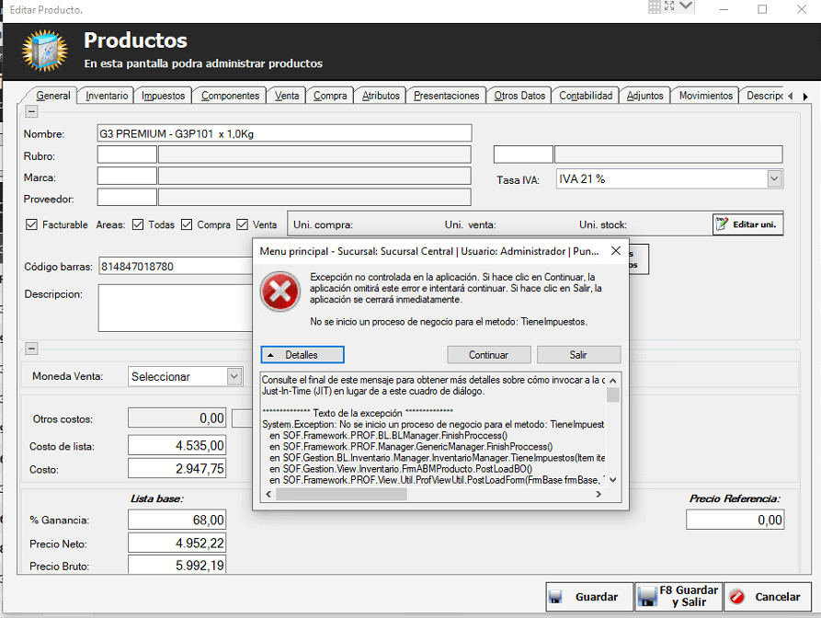Toggle the Todas areas checkbox

138,224
